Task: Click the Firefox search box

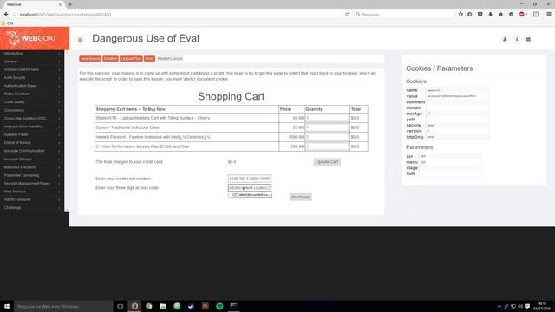Action: (x=404, y=14)
